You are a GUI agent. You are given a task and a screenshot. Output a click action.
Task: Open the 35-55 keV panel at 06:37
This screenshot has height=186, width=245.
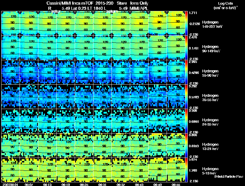[121, 97]
